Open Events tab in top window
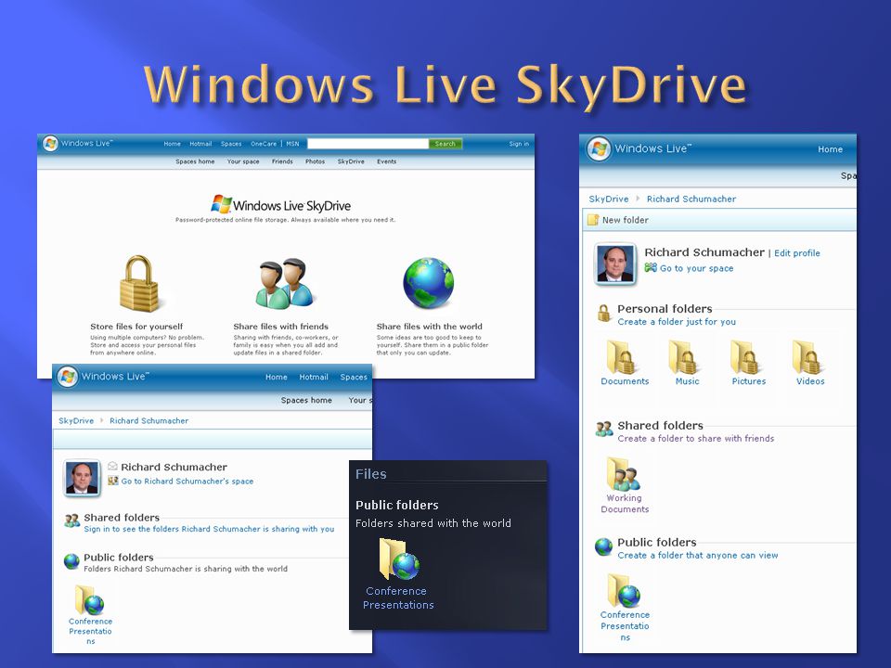Screen dimensions: 891x668 point(386,161)
